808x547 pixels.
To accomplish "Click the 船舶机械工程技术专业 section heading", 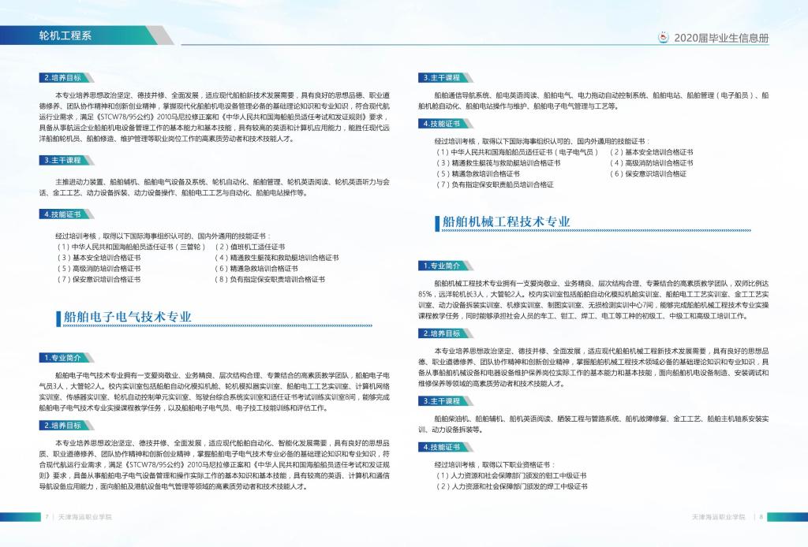I will [507, 222].
